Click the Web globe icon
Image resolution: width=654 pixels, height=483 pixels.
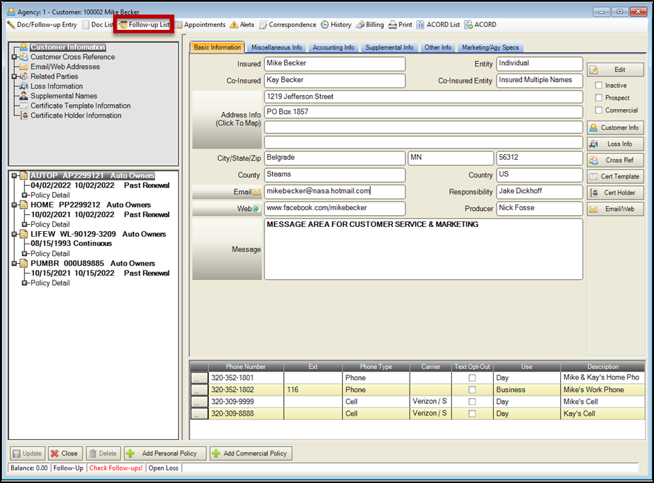pos(256,209)
